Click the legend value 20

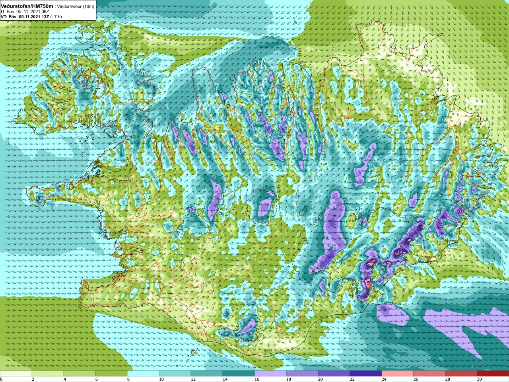coord(320,379)
